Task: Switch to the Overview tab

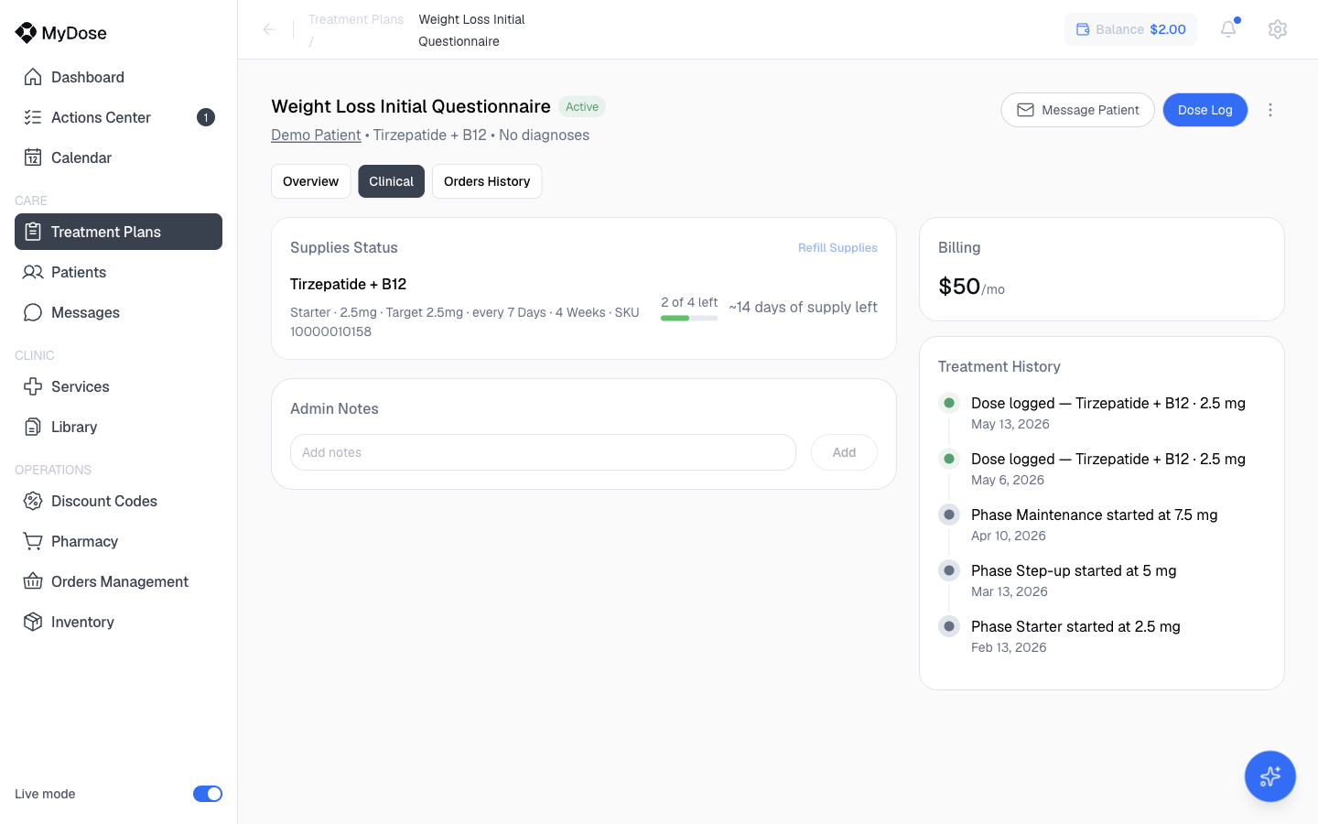Action: click(x=311, y=181)
